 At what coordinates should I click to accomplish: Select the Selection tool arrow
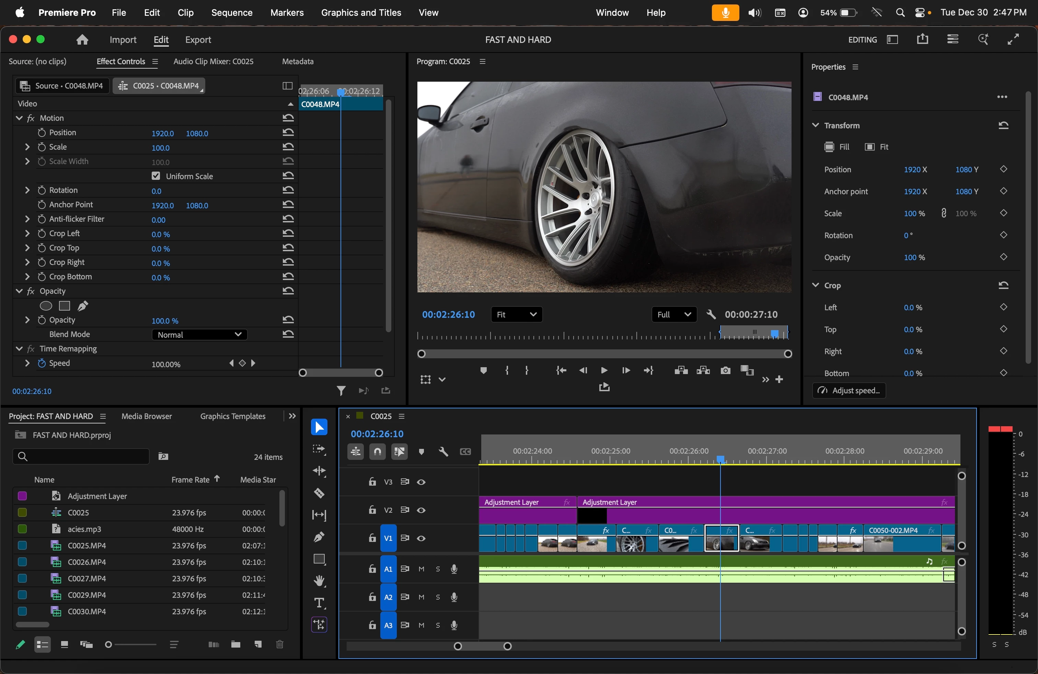coord(319,427)
